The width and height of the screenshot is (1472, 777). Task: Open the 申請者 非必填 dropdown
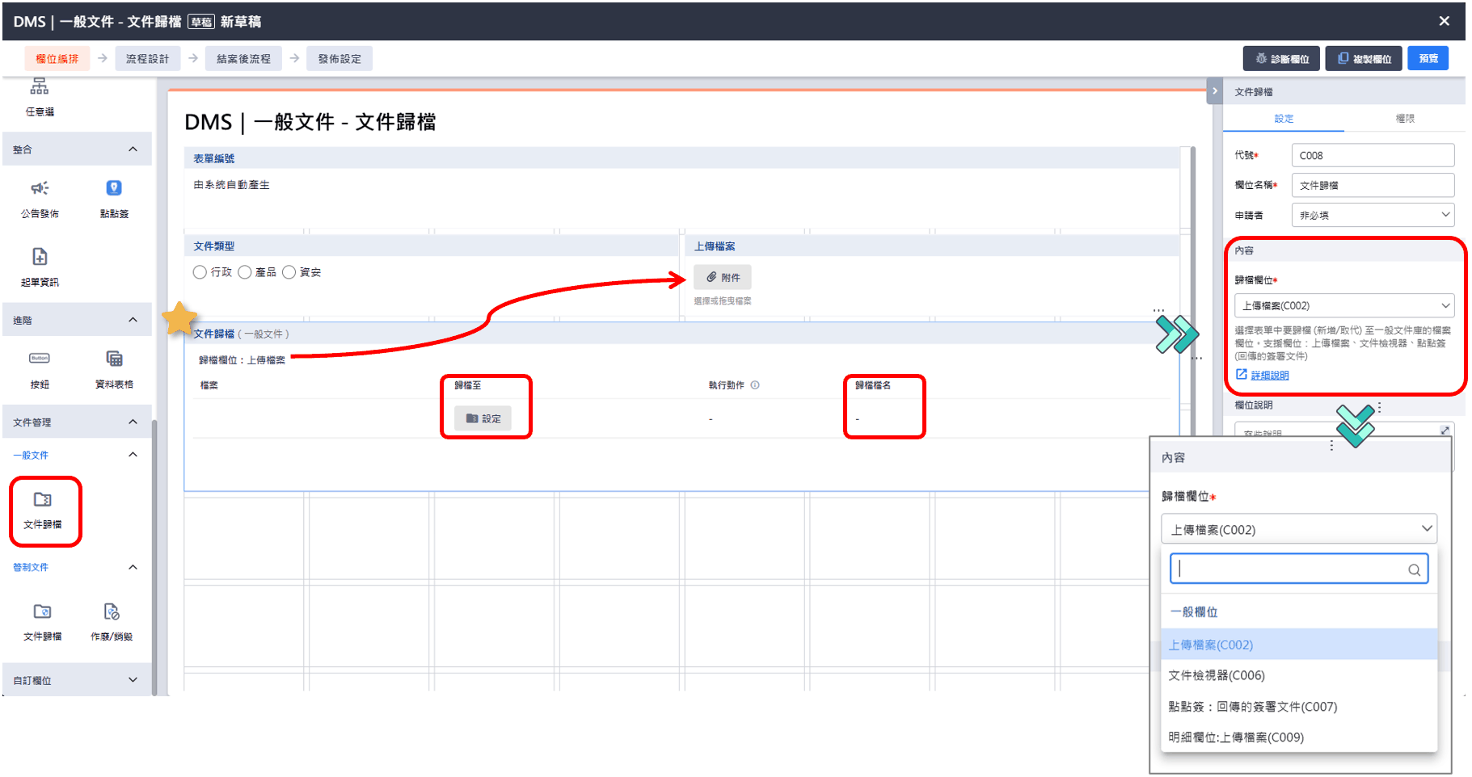coord(1372,215)
